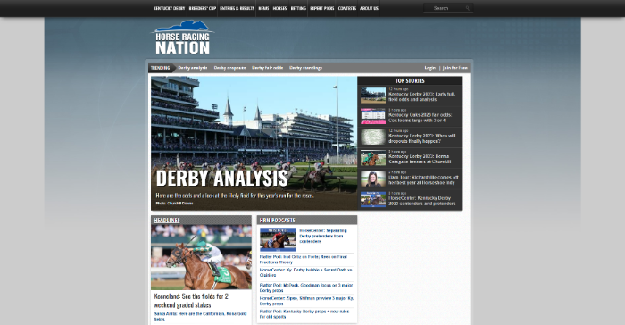
Task: Open the Separating Derby pretenders from contenders podcast
Action: click(x=323, y=236)
